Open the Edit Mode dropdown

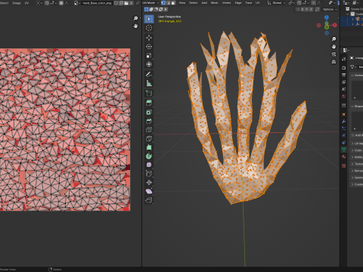coord(150,3)
